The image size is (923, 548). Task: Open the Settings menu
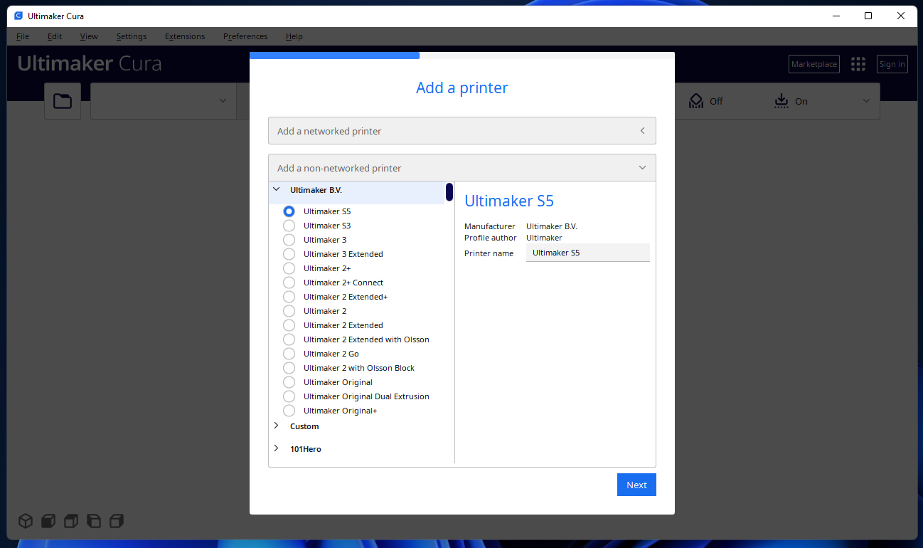[x=132, y=36]
